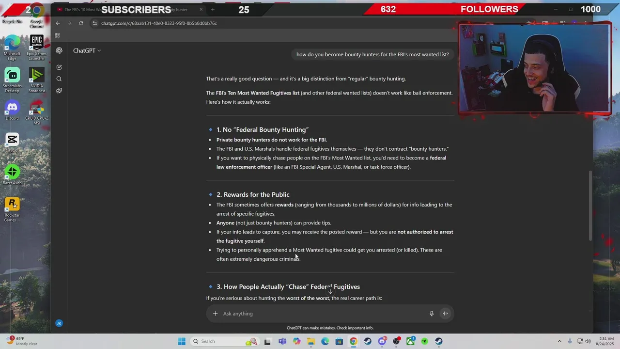620x349 pixels.
Task: Open Rockstar Games desktop shortcut
Action: (x=12, y=210)
